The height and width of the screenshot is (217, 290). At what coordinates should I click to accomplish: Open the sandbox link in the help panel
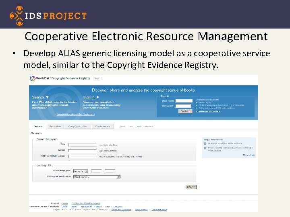pyautogui.click(x=215, y=151)
